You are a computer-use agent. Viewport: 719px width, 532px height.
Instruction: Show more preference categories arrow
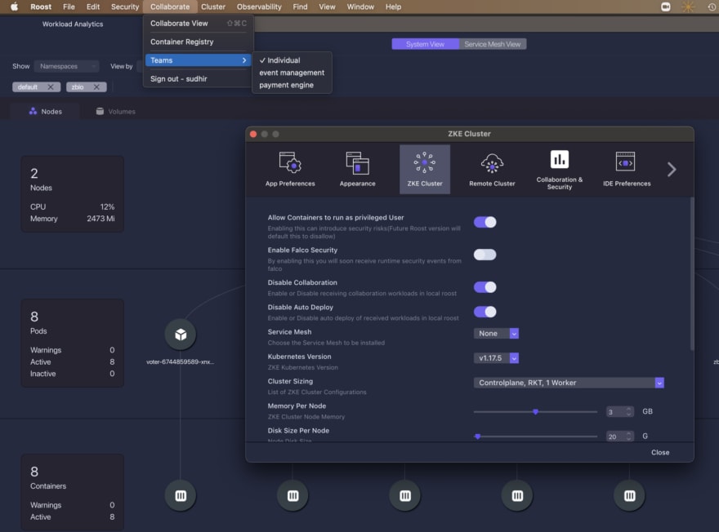click(x=672, y=170)
